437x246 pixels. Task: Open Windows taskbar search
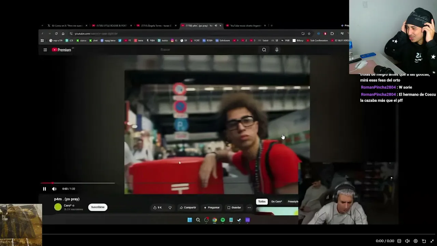tap(198, 220)
